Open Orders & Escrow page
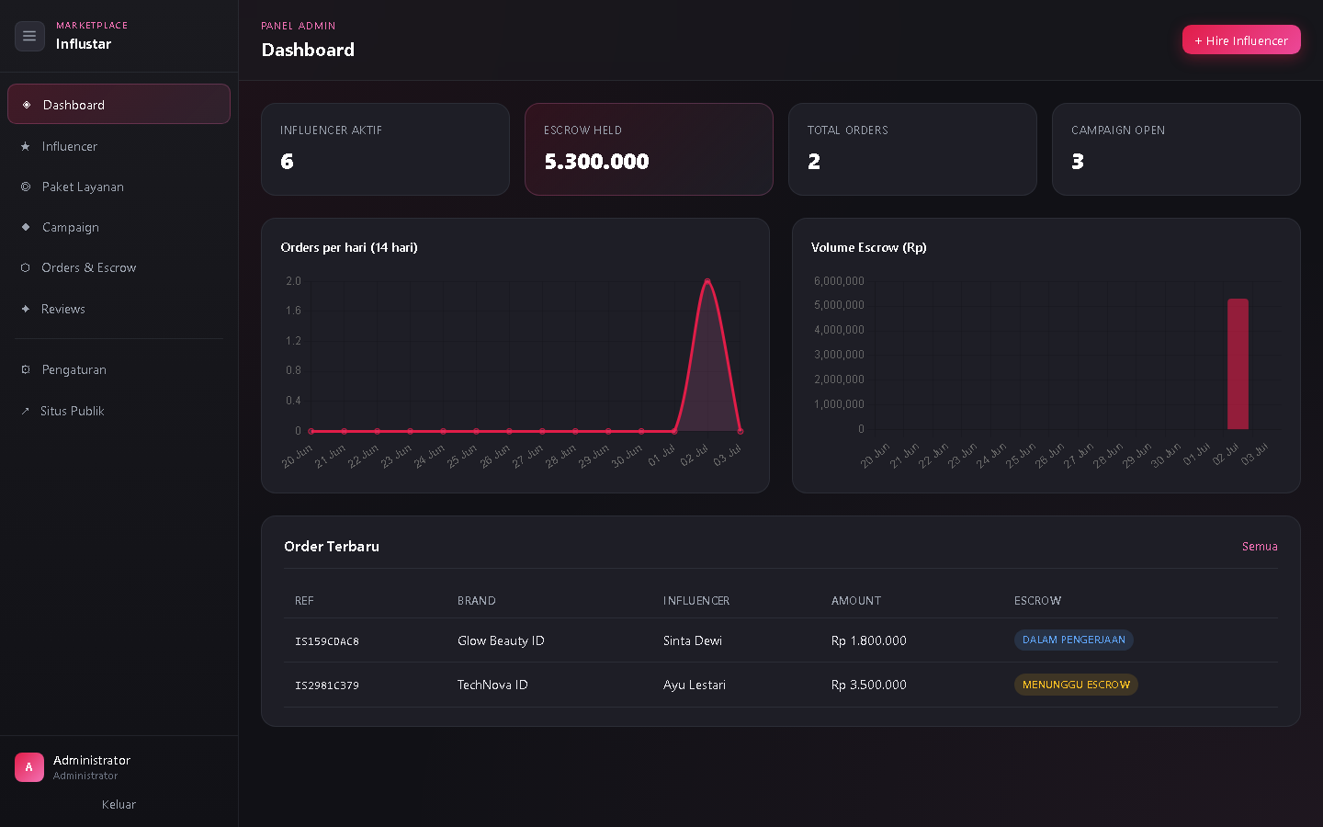This screenshot has width=1323, height=827. pos(119,267)
